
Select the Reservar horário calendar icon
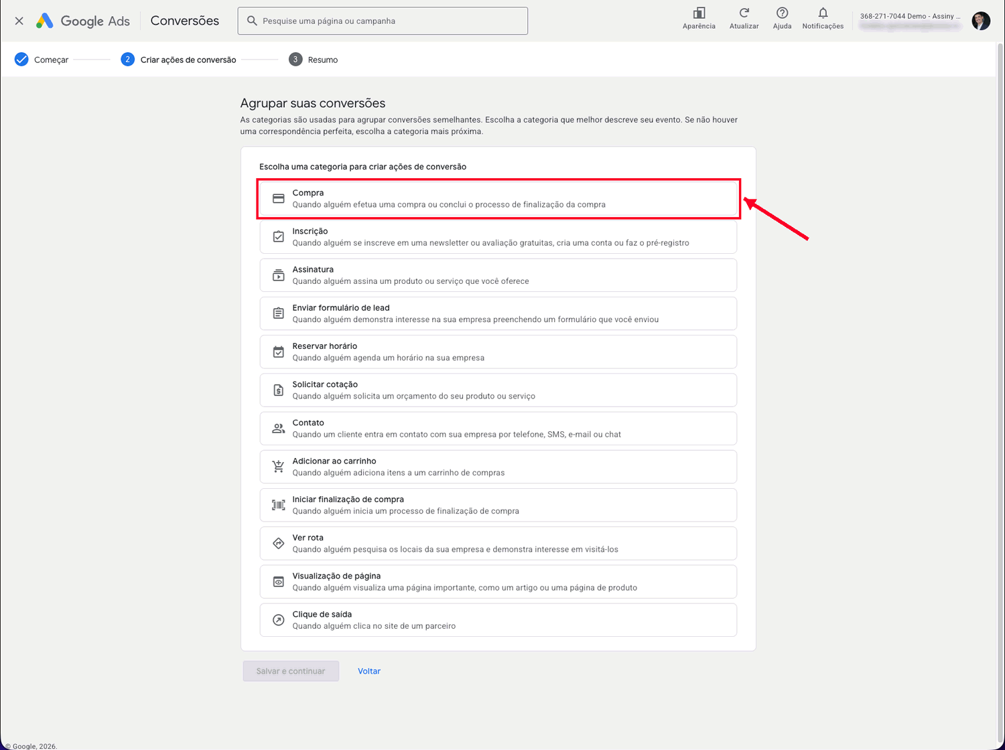coord(279,352)
